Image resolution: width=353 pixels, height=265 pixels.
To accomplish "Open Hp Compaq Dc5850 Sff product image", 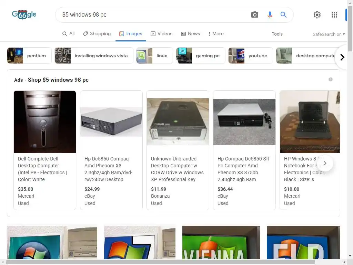I will pos(244,122).
